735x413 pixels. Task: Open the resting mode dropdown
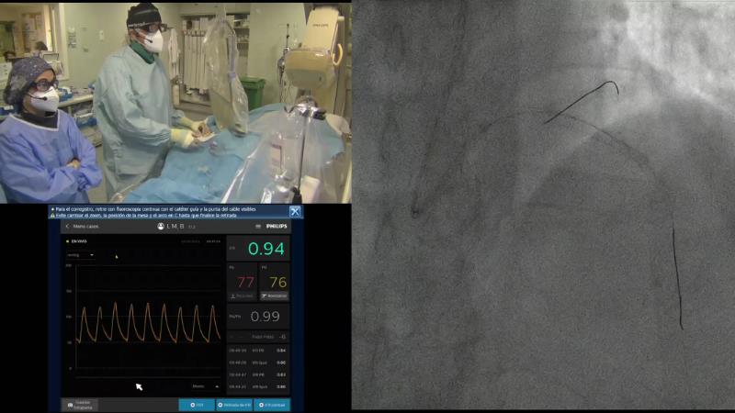(79, 255)
